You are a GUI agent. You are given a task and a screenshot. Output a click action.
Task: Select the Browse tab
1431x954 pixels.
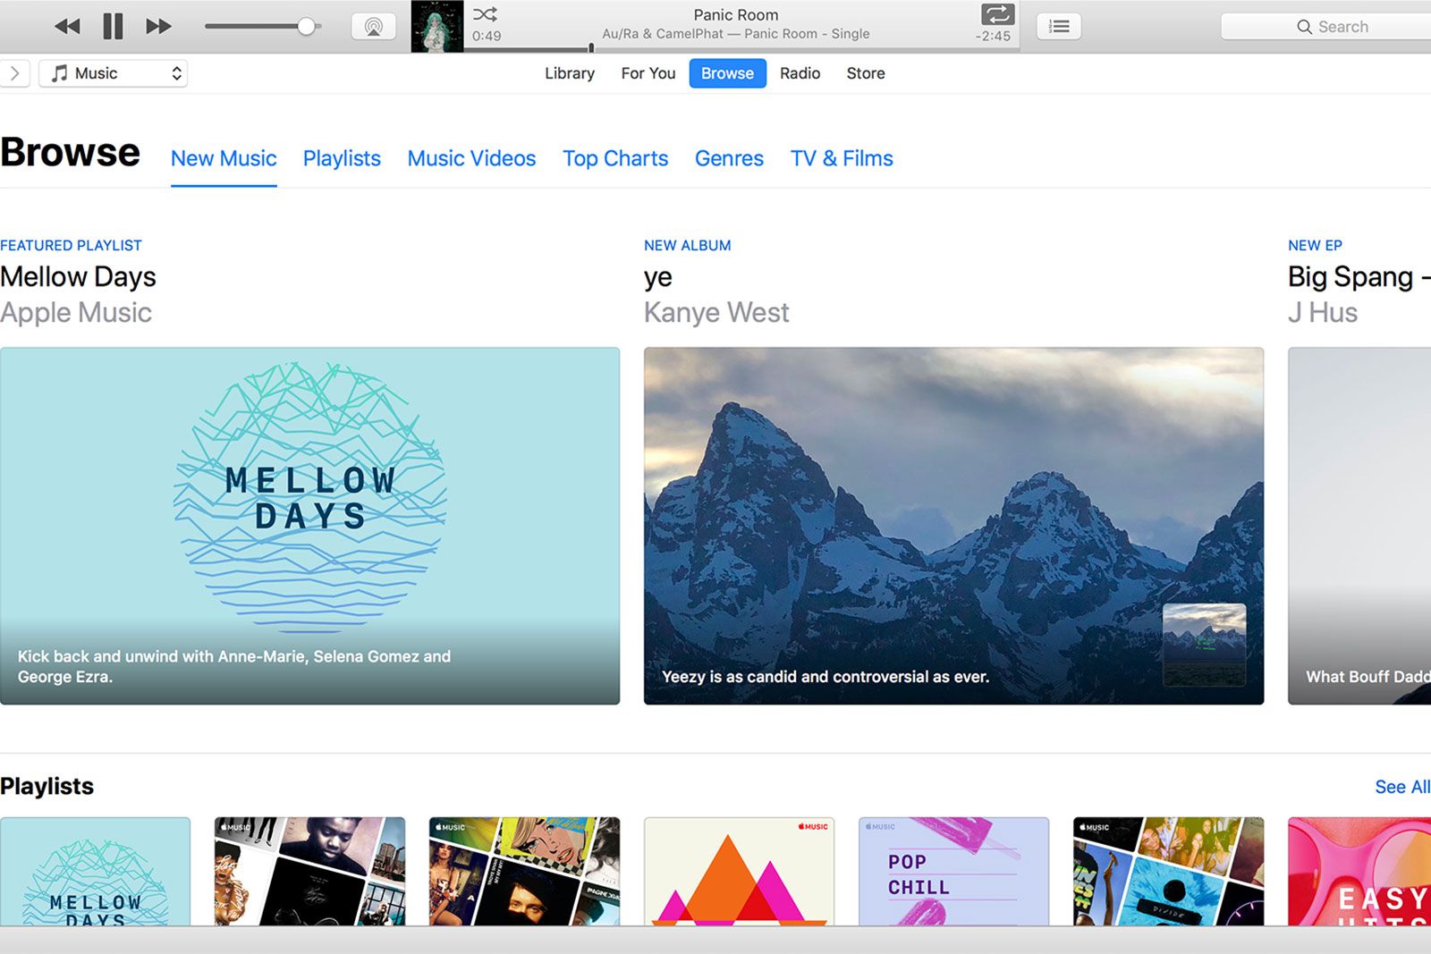point(727,73)
